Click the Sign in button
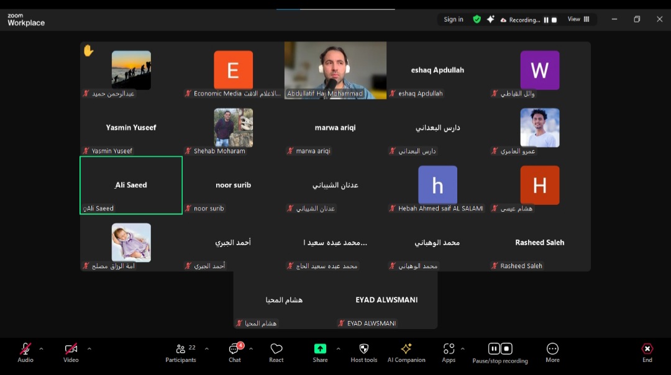Screen dimensions: 671x375 [454, 19]
